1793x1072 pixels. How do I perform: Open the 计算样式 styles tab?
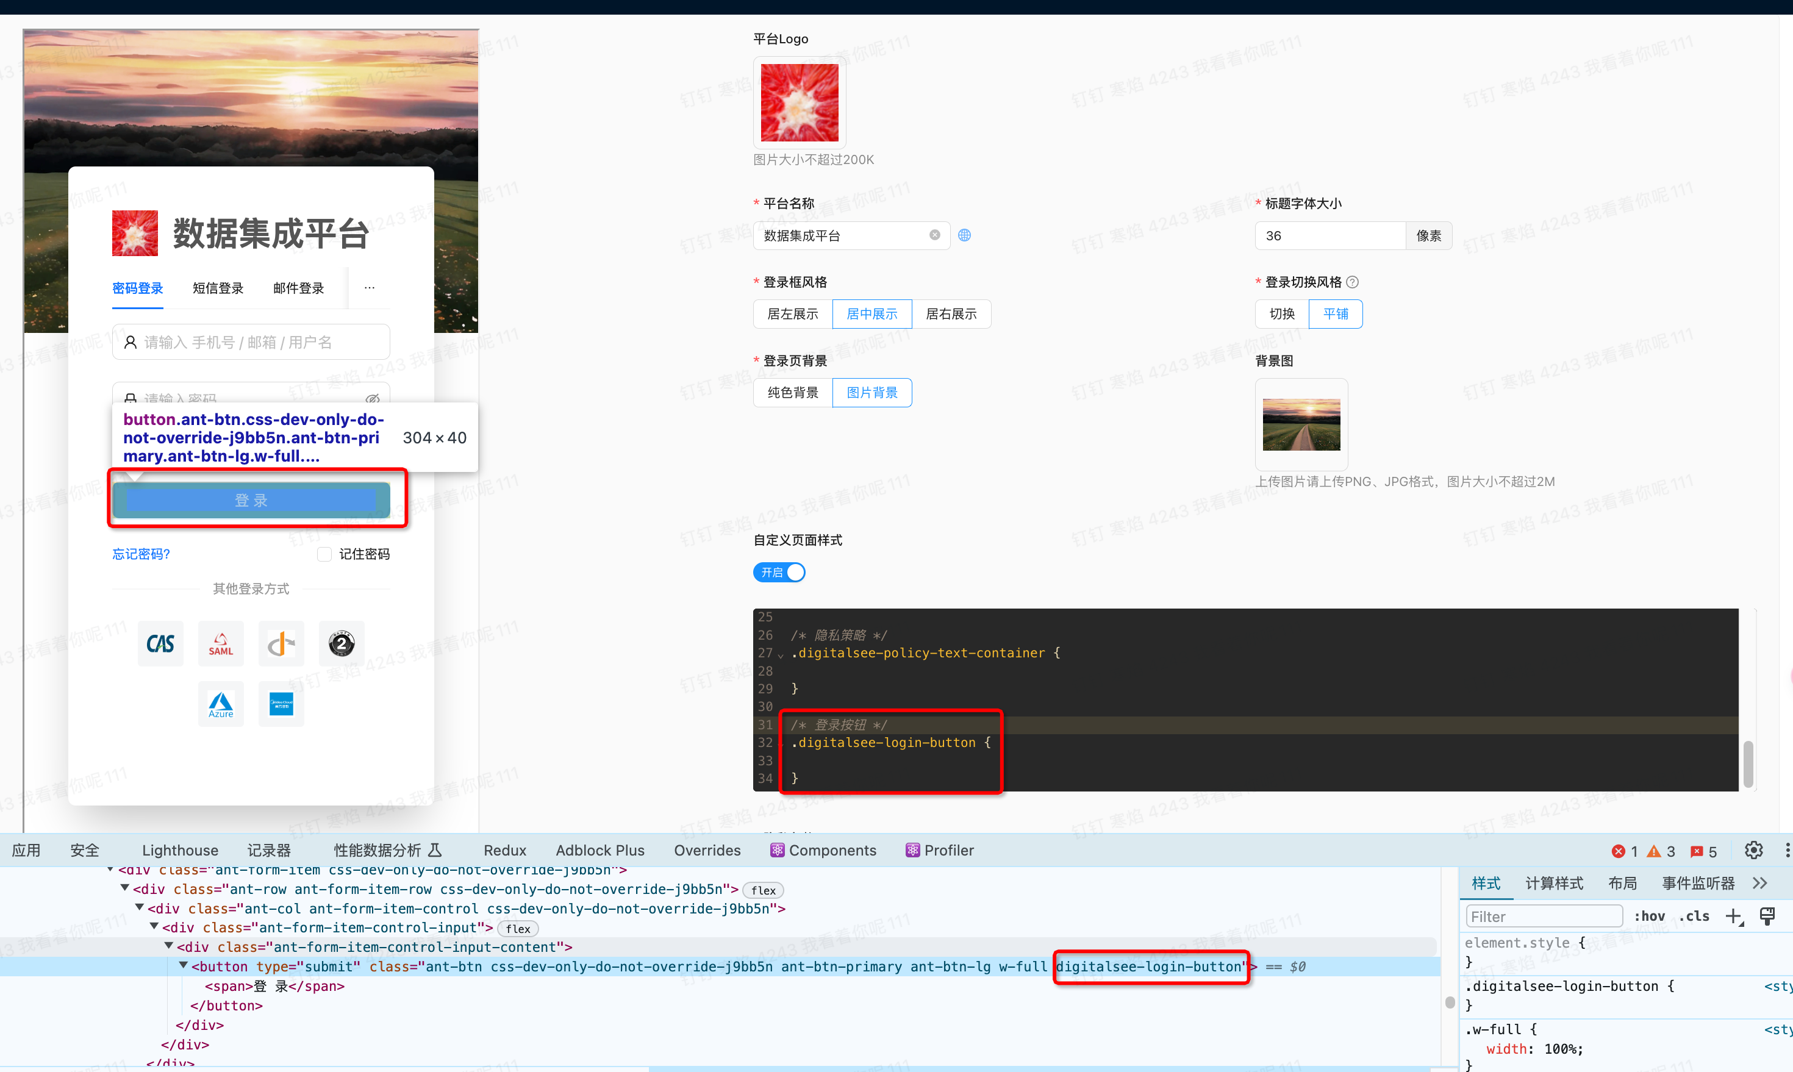click(x=1555, y=884)
